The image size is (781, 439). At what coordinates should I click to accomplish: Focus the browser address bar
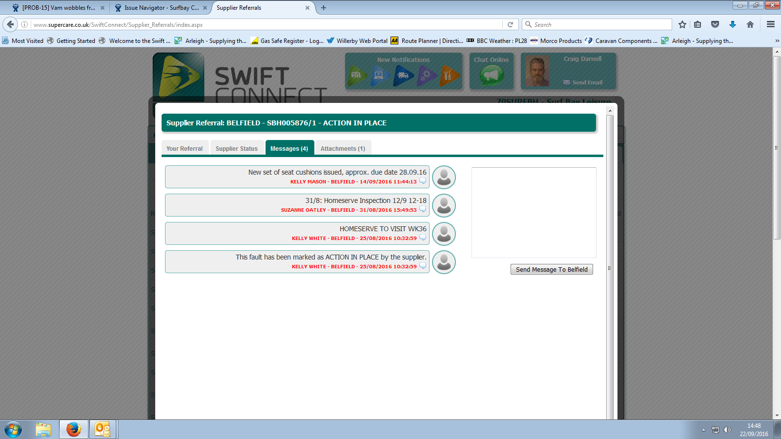click(267, 24)
